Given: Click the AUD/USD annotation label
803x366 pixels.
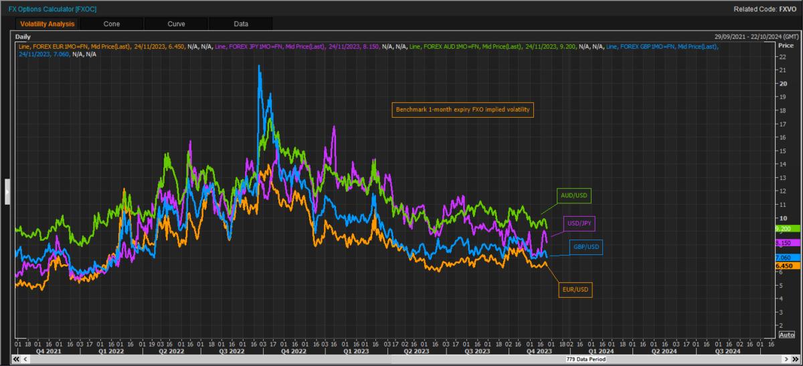Looking at the screenshot, I should tap(574, 196).
